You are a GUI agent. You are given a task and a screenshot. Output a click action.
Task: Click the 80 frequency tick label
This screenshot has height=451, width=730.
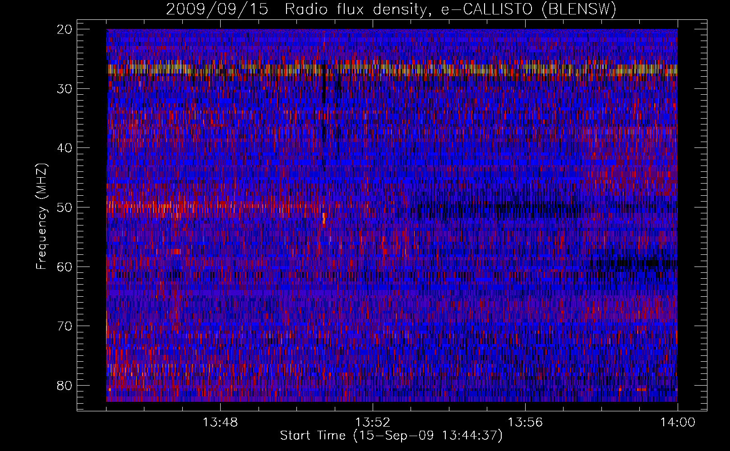65,386
